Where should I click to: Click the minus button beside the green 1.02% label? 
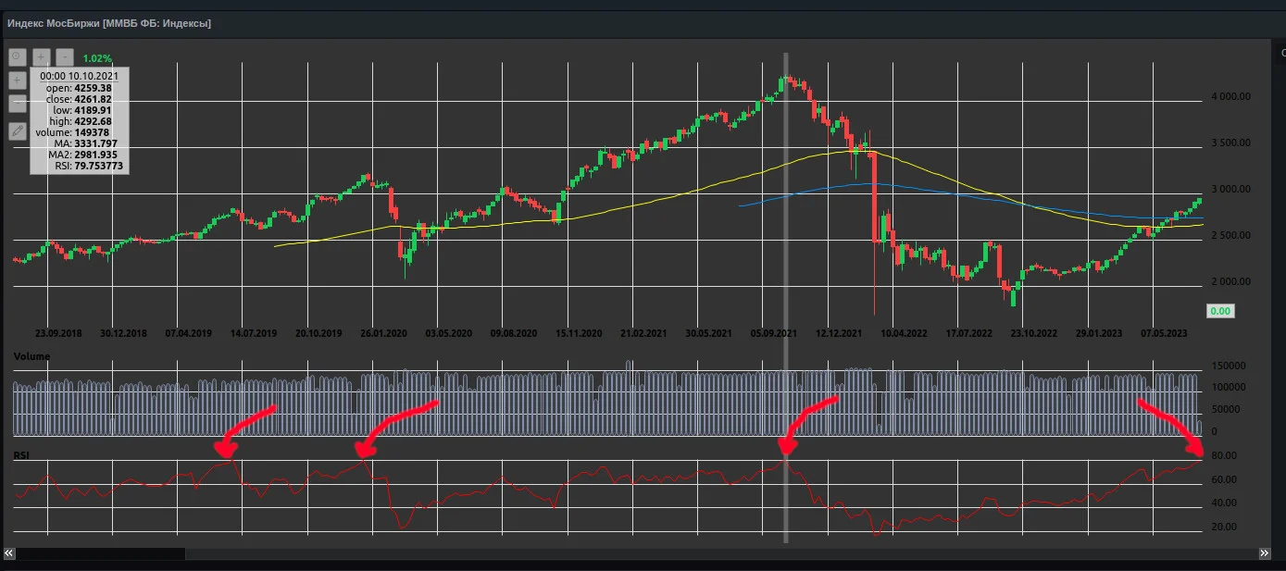point(65,57)
